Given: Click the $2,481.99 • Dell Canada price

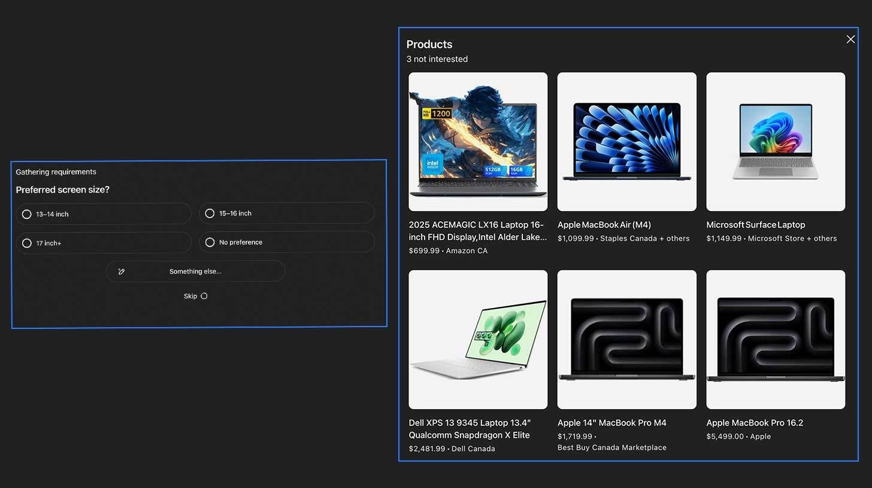Looking at the screenshot, I should pos(452,449).
